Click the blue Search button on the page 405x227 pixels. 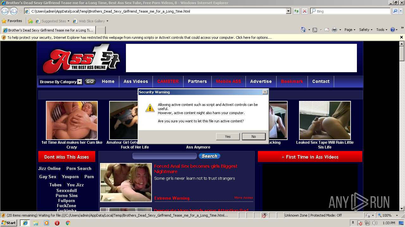coord(209,156)
